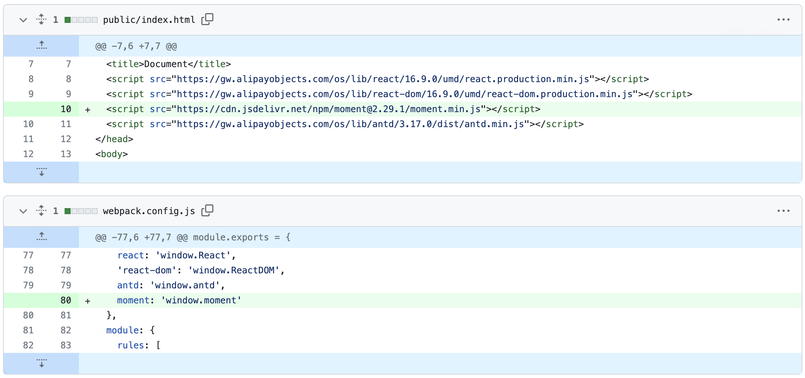
Task: Click the "antd: 'window.antd'," line
Action: 440,285
